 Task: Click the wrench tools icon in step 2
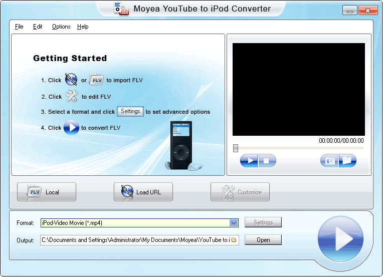(72, 96)
